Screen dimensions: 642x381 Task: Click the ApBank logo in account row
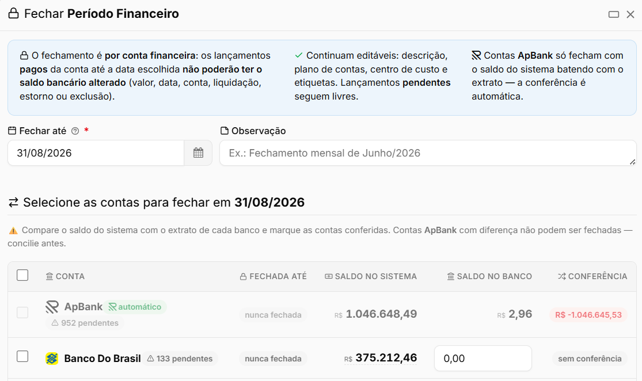(52, 307)
